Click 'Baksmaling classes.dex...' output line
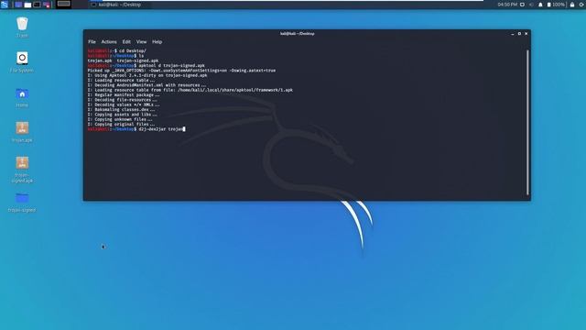 [x=121, y=109]
